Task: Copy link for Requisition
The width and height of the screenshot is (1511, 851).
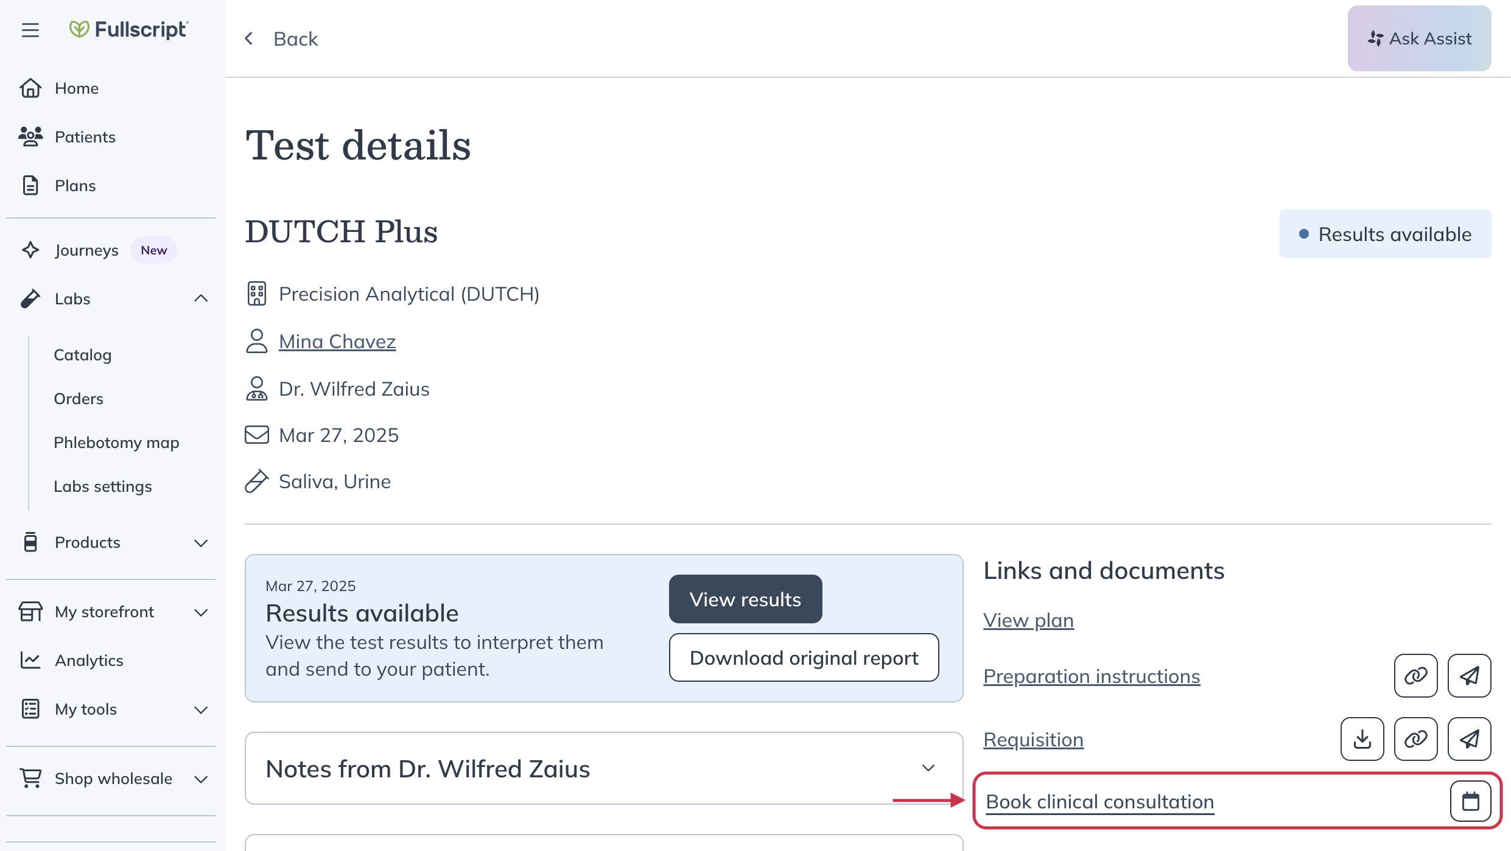Action: [x=1416, y=739]
